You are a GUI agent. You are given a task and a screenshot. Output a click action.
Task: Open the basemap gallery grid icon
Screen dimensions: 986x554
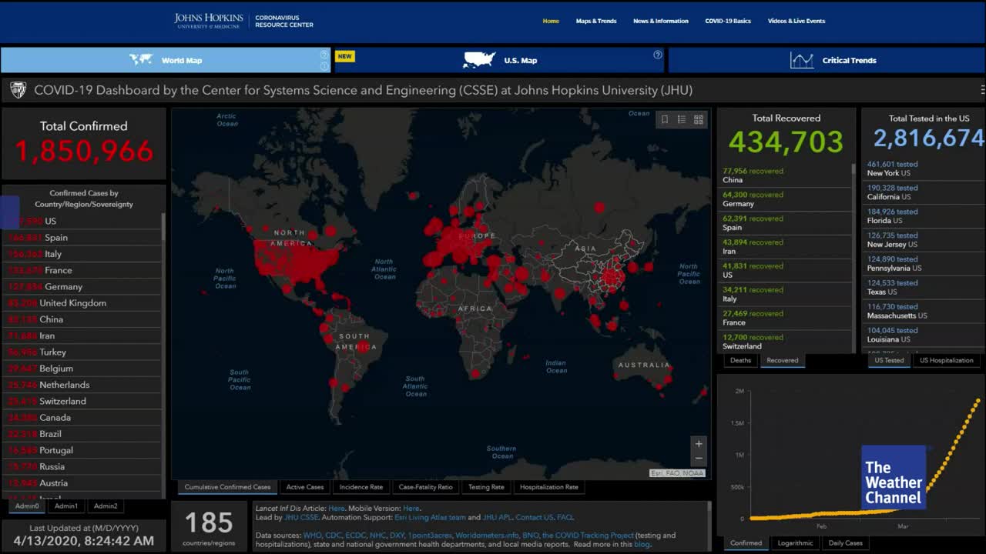pyautogui.click(x=699, y=119)
